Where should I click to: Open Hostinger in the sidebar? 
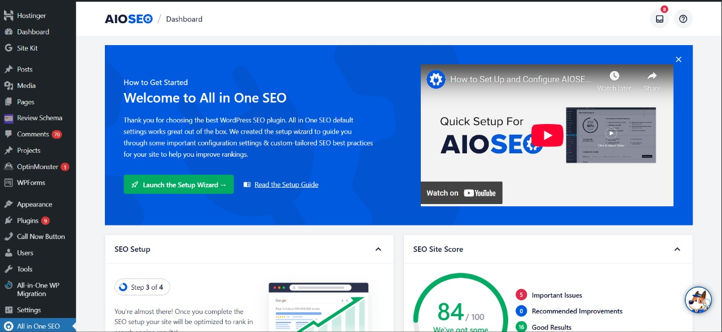coord(38,16)
